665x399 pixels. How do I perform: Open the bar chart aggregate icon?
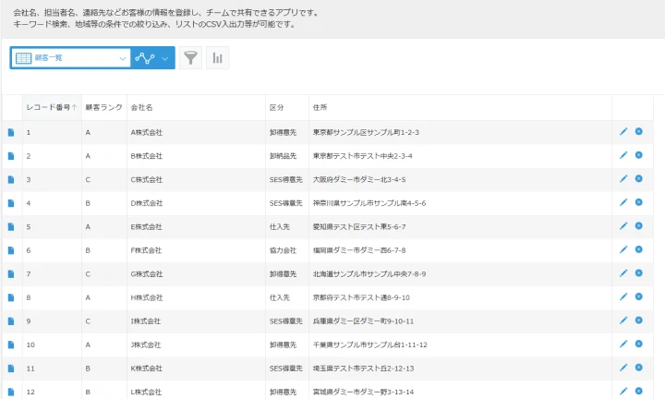click(218, 57)
